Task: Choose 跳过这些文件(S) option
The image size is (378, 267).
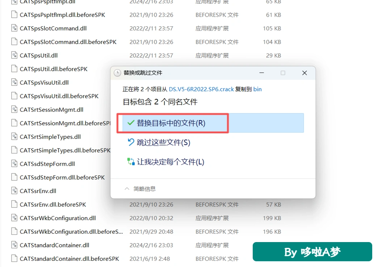Action: pos(163,142)
